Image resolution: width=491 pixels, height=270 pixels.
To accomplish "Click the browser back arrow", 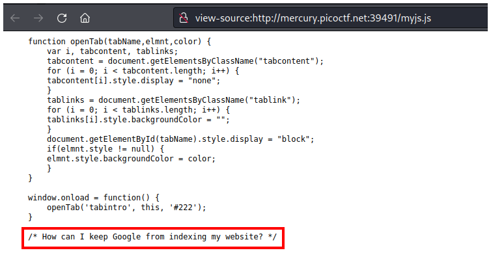I will (x=13, y=17).
